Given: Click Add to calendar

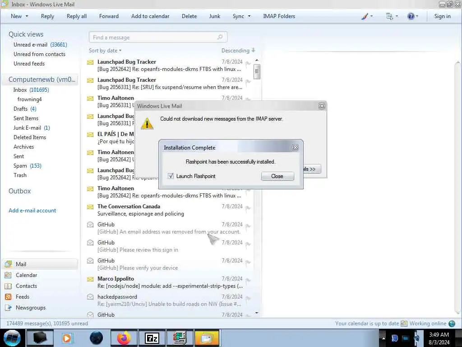Looking at the screenshot, I should coord(150,16).
